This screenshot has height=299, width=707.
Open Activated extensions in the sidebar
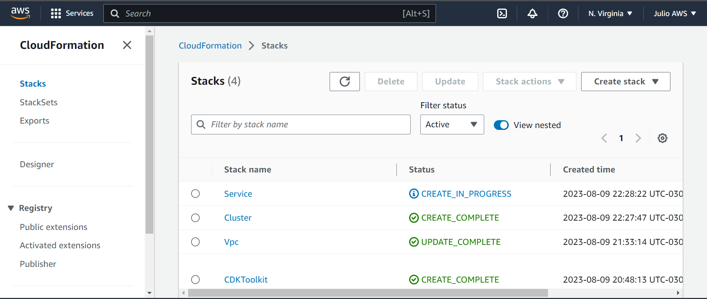tap(60, 245)
